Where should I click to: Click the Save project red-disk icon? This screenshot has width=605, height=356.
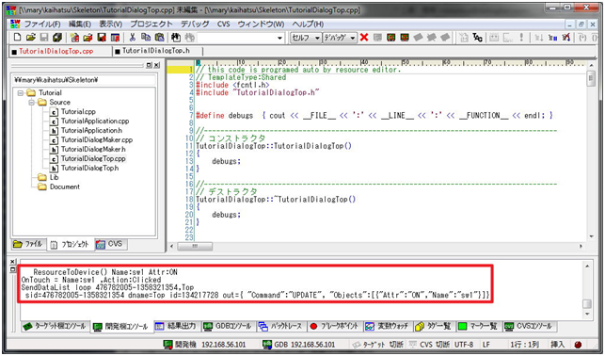pyautogui.click(x=102, y=38)
